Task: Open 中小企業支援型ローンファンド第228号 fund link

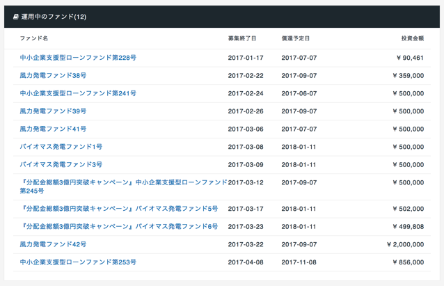Action: tap(78, 58)
